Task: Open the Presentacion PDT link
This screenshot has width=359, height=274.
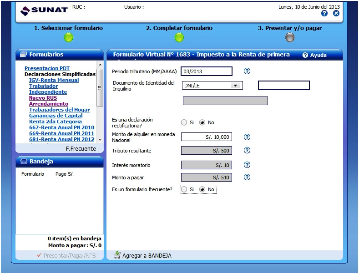Action: click(x=47, y=68)
